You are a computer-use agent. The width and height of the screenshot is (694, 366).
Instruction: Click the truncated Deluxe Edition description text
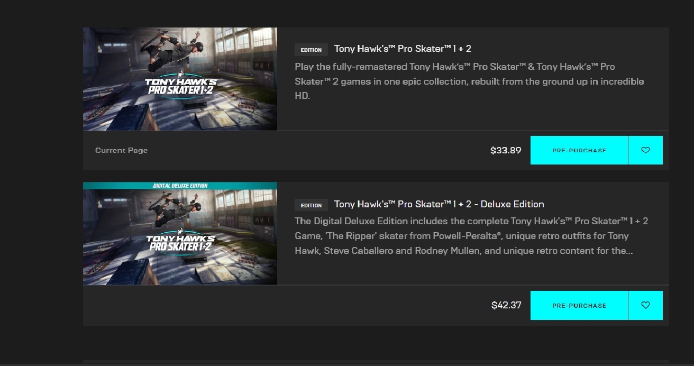tap(471, 236)
